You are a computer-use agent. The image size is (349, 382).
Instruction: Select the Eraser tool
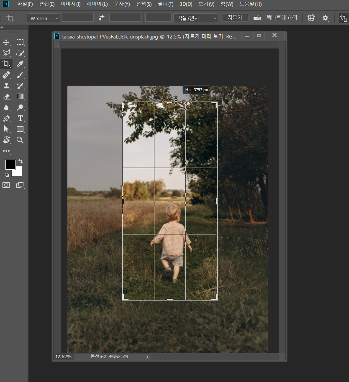(x=6, y=97)
